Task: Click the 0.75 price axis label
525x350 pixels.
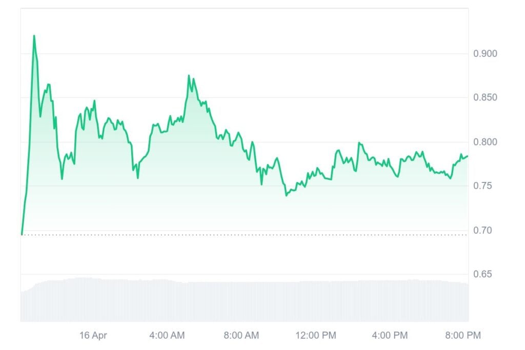Action: [x=484, y=186]
